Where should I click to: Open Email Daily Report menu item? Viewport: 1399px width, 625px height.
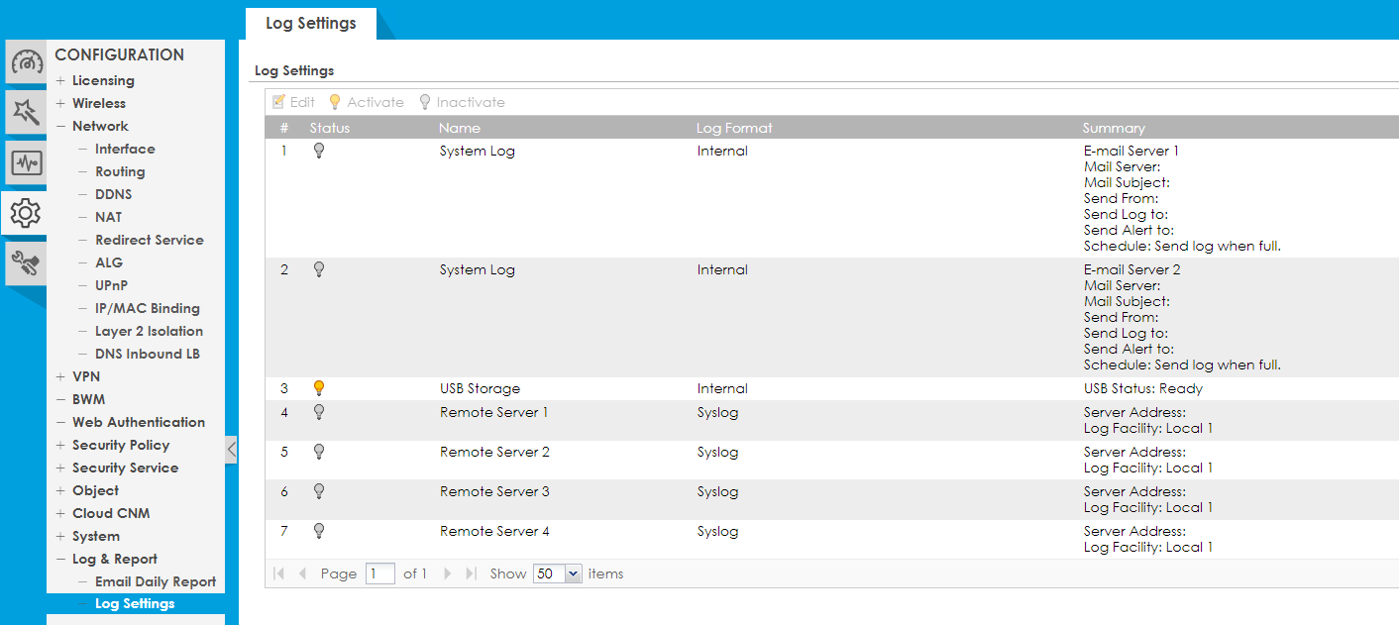[x=155, y=581]
